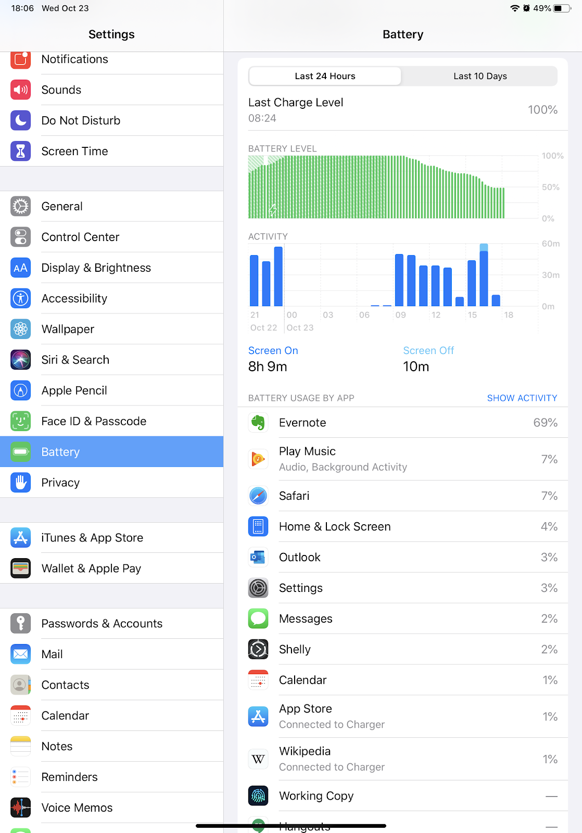Tap the Messages usage row
This screenshot has height=833, width=582.
pyautogui.click(x=403, y=619)
